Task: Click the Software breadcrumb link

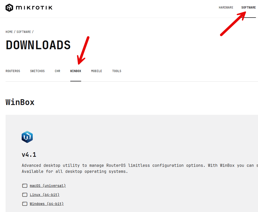Action: 24,32
